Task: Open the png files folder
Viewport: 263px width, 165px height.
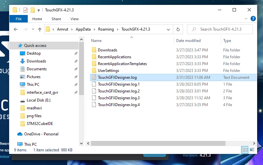Action: (34, 116)
